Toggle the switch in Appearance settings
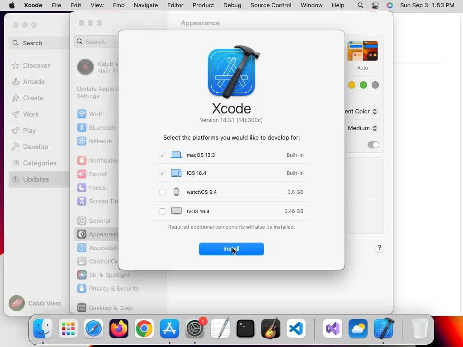 pos(373,145)
